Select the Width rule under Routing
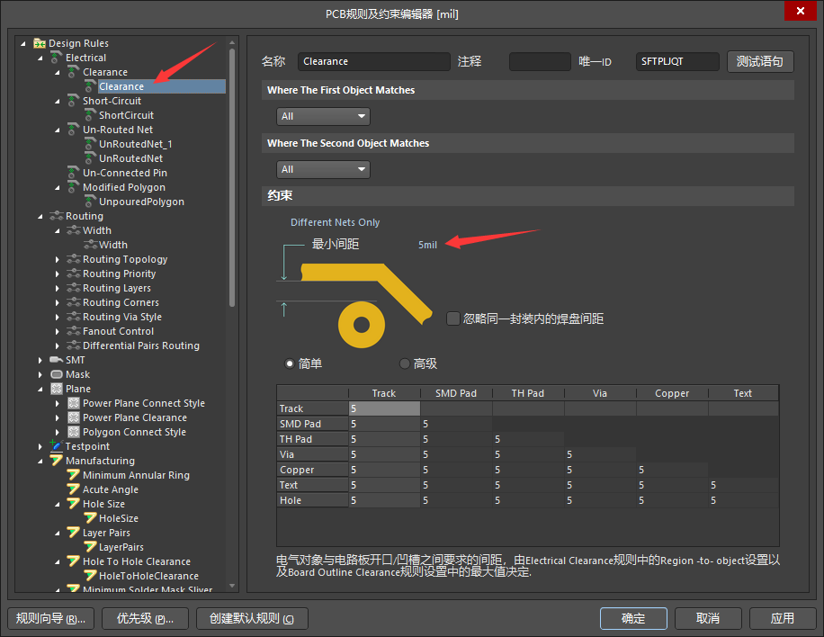 (113, 245)
